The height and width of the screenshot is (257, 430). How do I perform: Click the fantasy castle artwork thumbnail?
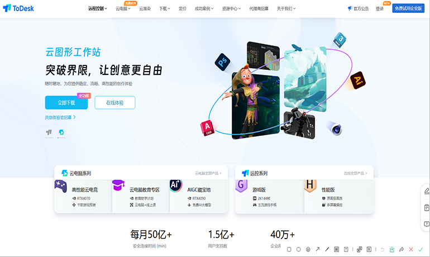pyautogui.click(x=305, y=79)
